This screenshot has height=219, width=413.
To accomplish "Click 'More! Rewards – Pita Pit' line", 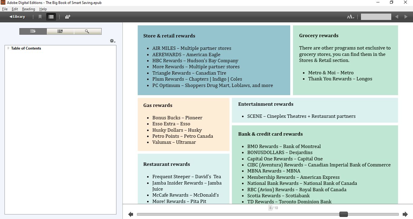I will click(179, 201).
